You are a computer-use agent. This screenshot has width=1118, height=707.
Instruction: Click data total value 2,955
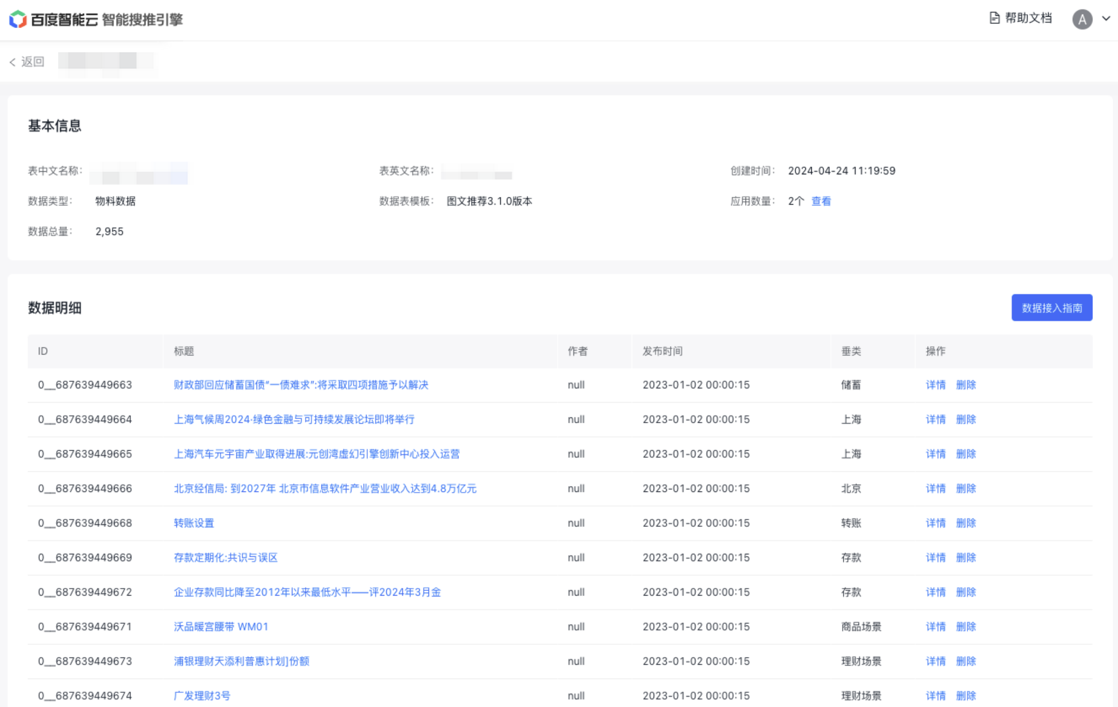[109, 232]
